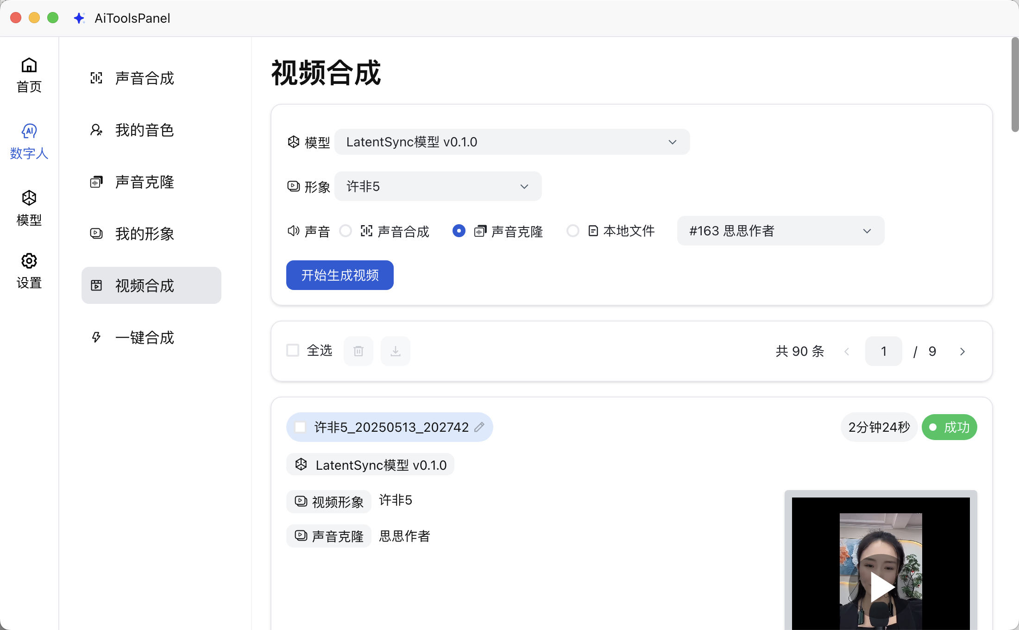Click the AiToolsPanel sparkle logo
Viewport: 1019px width, 630px height.
pos(79,18)
